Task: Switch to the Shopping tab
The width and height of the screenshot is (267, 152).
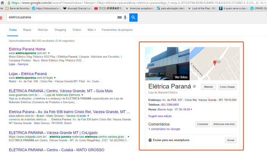Action: [60, 30]
